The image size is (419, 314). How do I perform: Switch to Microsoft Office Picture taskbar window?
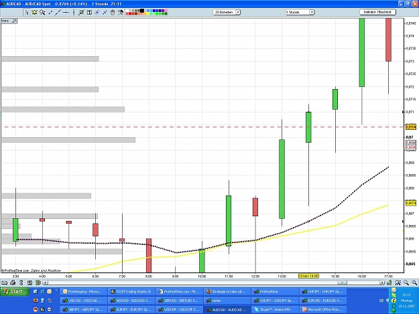point(323,310)
